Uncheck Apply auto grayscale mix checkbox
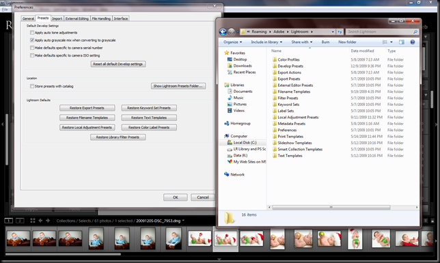 pos(32,40)
